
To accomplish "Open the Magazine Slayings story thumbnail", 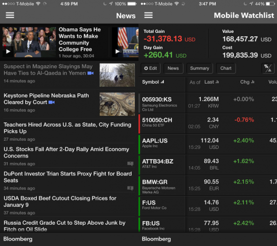I will tap(117, 75).
